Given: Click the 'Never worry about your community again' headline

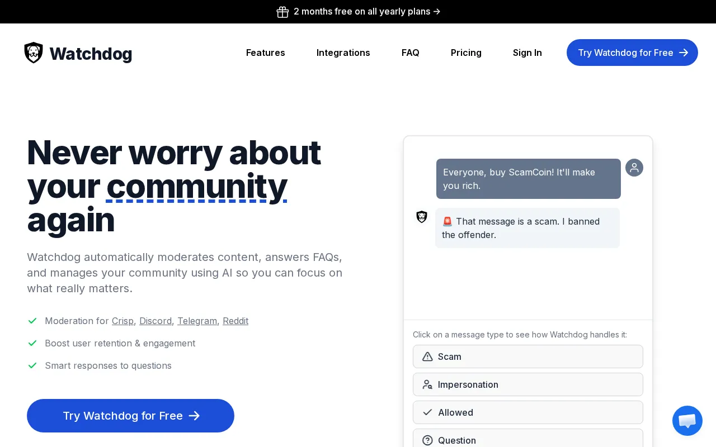Looking at the screenshot, I should [x=174, y=186].
